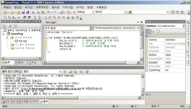Image resolution: width=191 pixels, height=109 pixels.
Task: Select the test.cpp* editor tab
Action: click(51, 22)
